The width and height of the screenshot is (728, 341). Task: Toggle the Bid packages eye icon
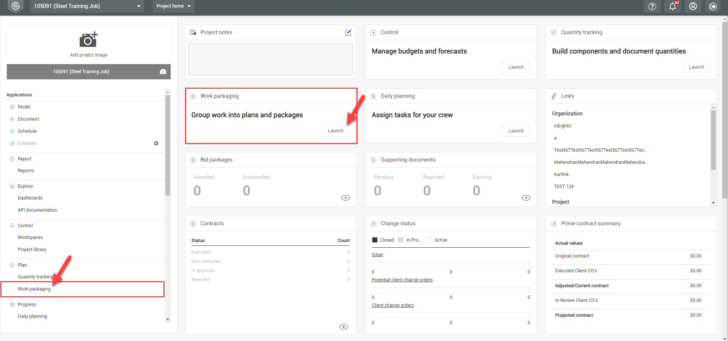[345, 198]
